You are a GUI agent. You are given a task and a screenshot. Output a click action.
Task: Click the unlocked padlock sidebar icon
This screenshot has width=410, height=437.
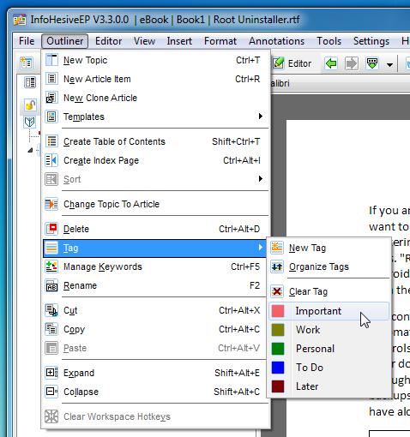(30, 105)
